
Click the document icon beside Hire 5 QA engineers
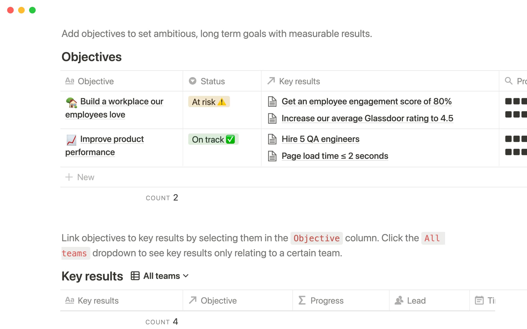(x=272, y=139)
